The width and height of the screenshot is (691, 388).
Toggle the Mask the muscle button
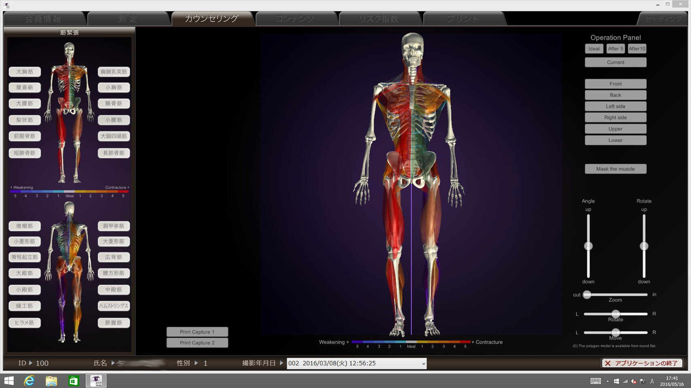coord(615,169)
